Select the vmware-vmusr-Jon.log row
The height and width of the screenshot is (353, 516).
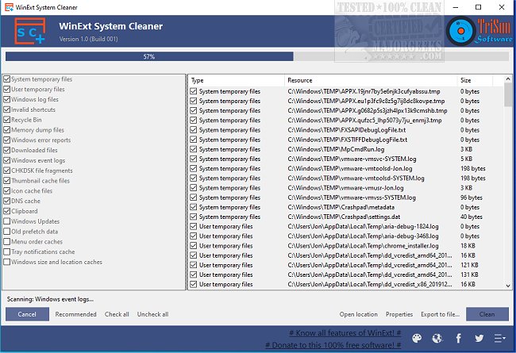[x=345, y=188]
